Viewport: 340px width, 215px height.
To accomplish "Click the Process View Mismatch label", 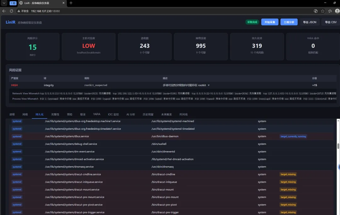I will point(25,99).
